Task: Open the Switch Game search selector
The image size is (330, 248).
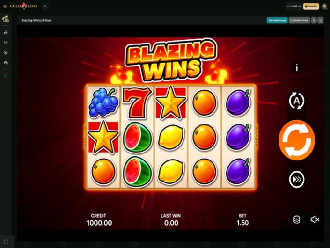Action: [x=299, y=20]
